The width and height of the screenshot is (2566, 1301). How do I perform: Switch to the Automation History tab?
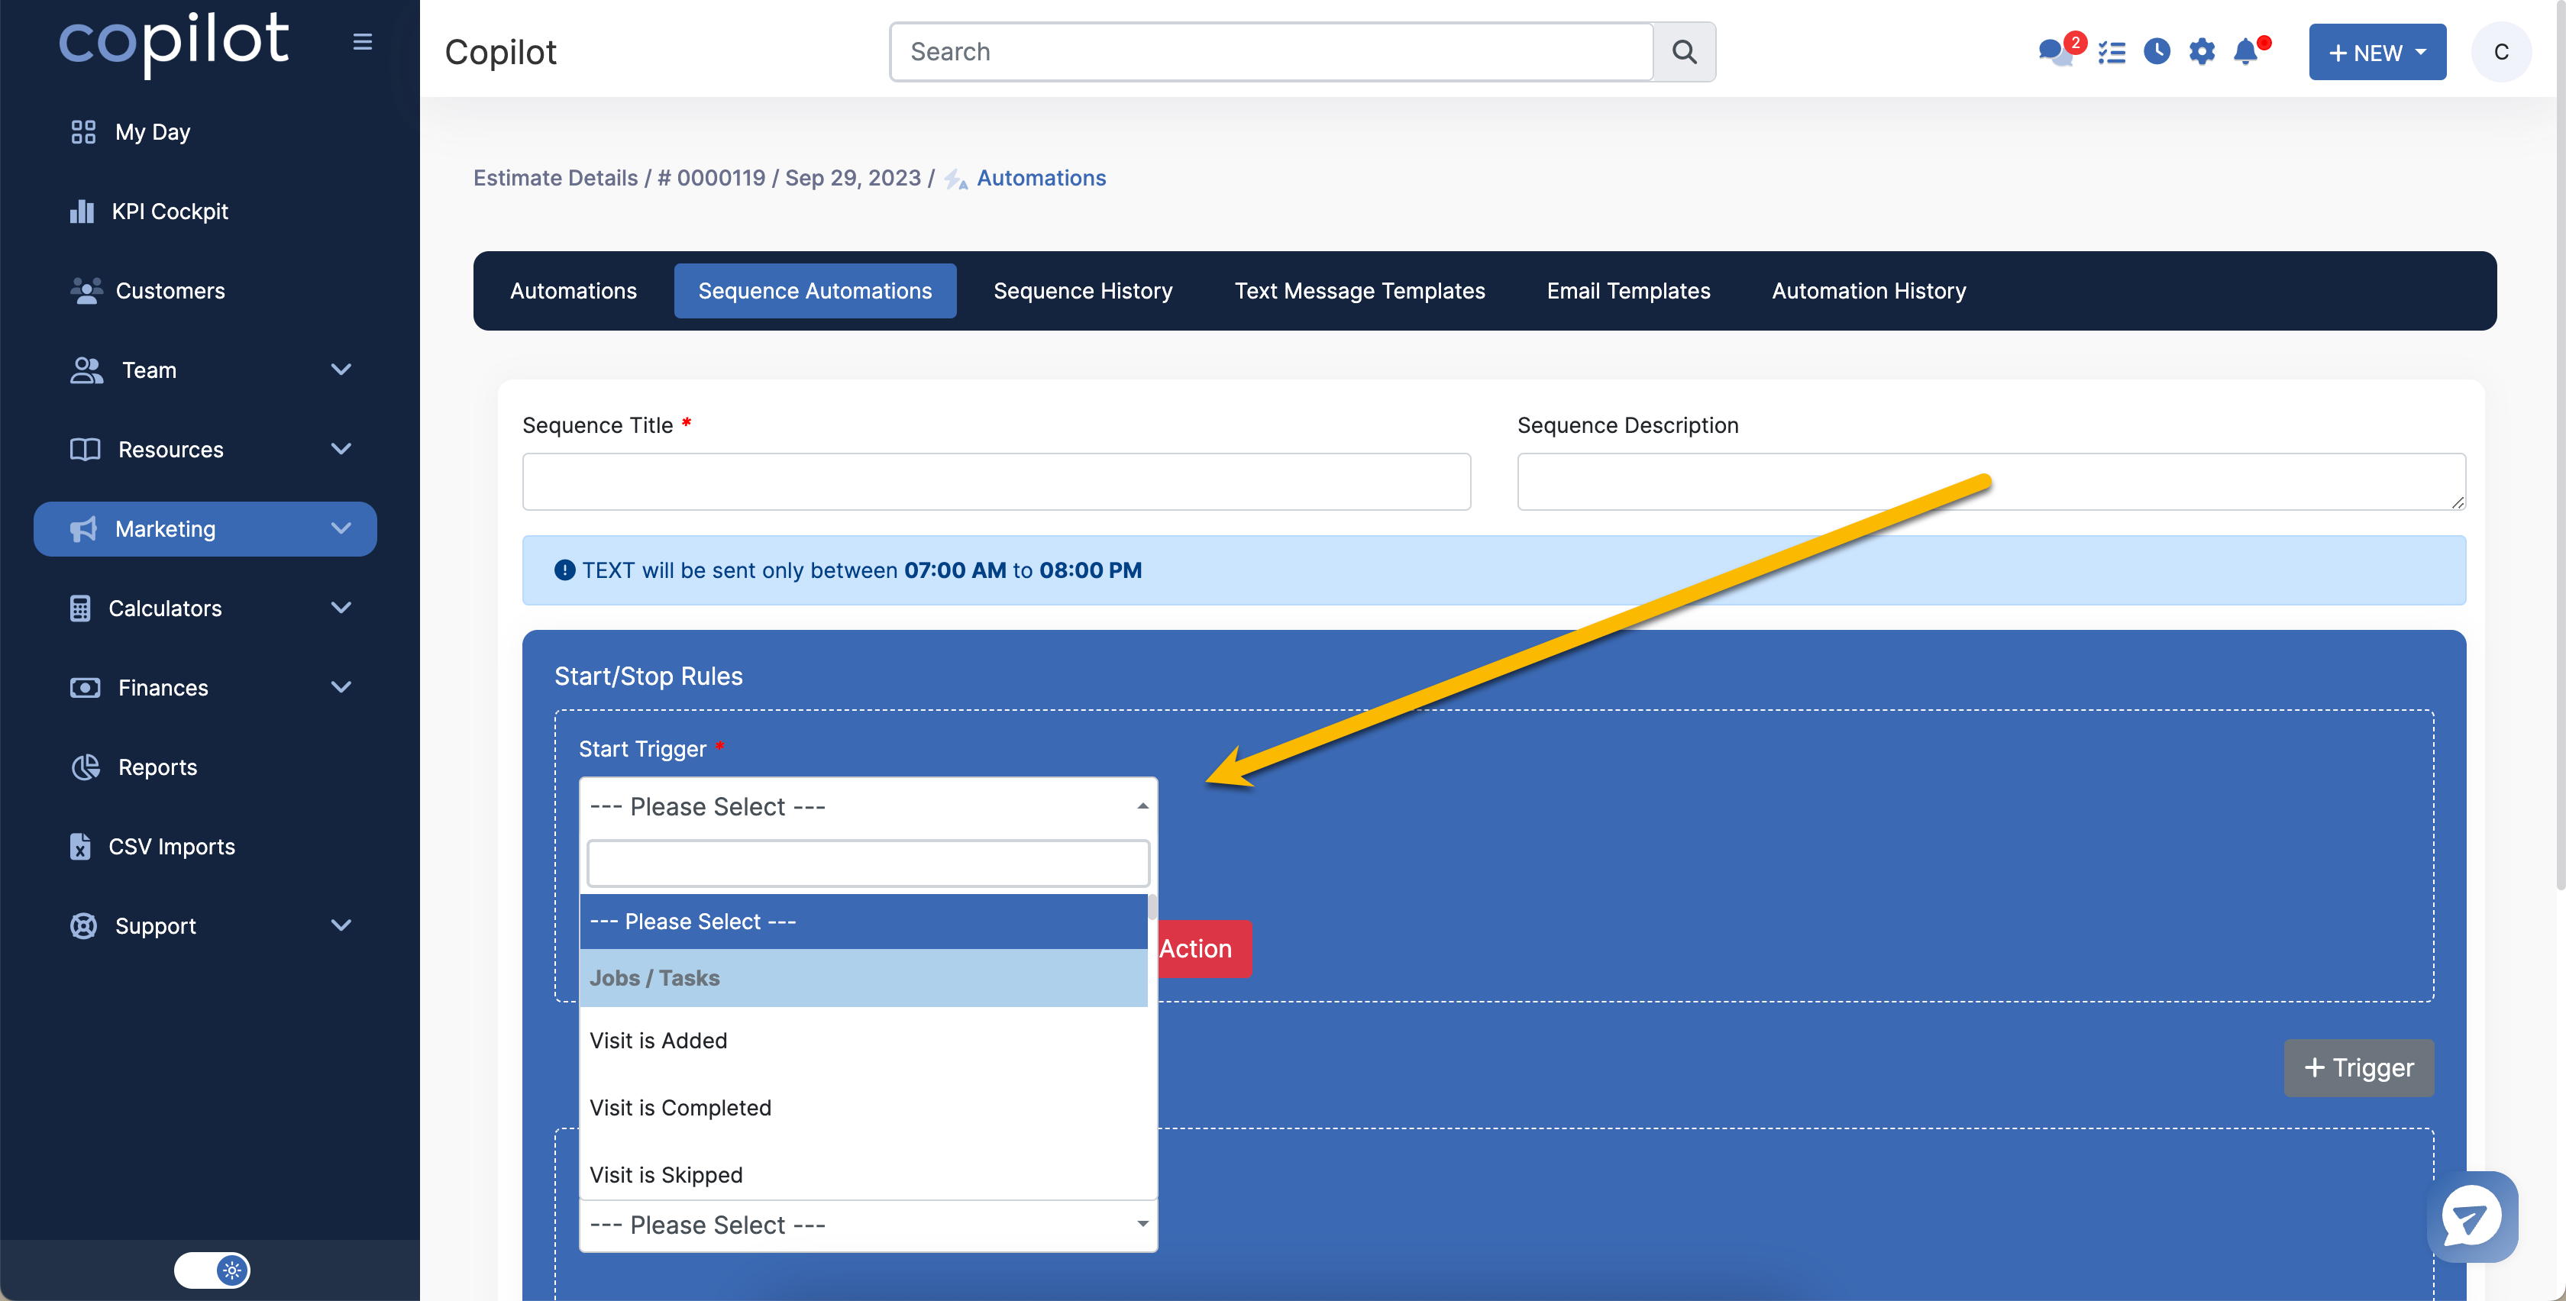coord(1869,291)
